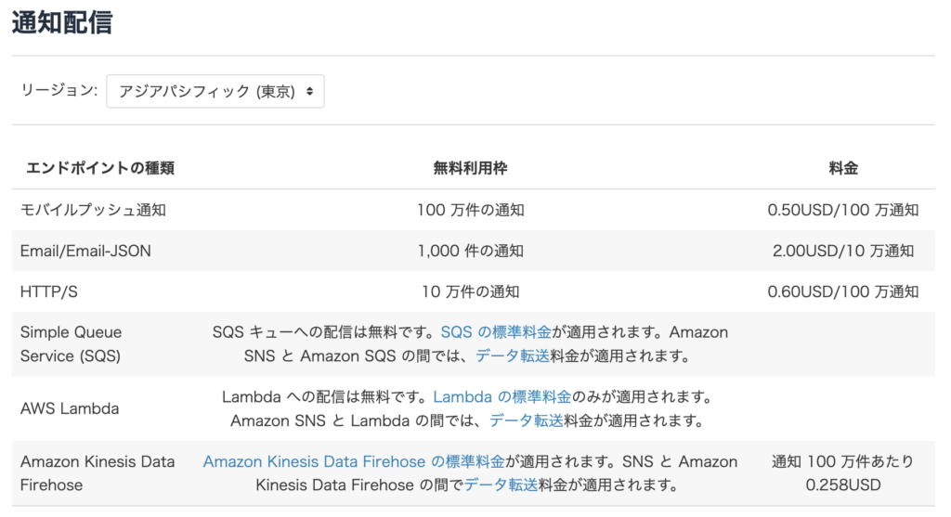This screenshot has width=951, height=517.
Task: Click the エンドポイントの種類 column header
Action: click(x=100, y=168)
